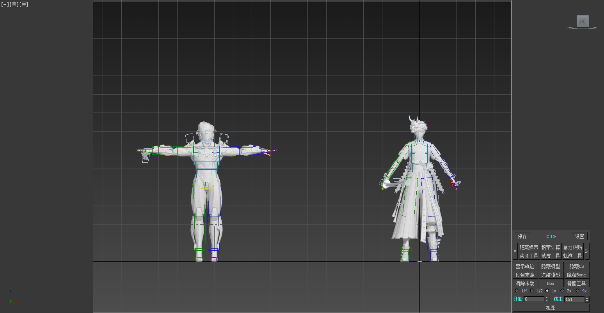Increase the 结束 end frame spinner
The height and width of the screenshot is (313, 604).
[587, 298]
